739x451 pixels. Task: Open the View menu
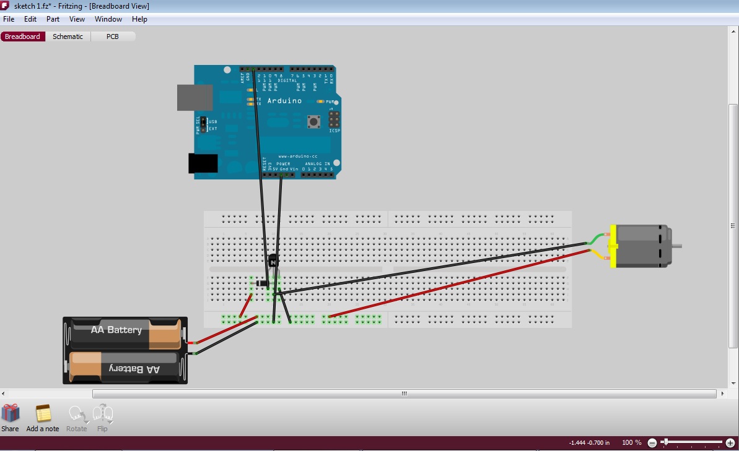pos(77,19)
